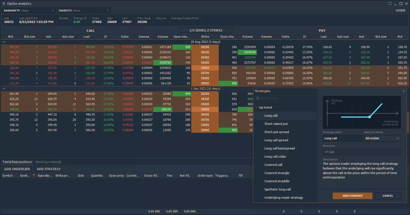Click the filter icon in positions table header

pyautogui.click(x=34, y=176)
